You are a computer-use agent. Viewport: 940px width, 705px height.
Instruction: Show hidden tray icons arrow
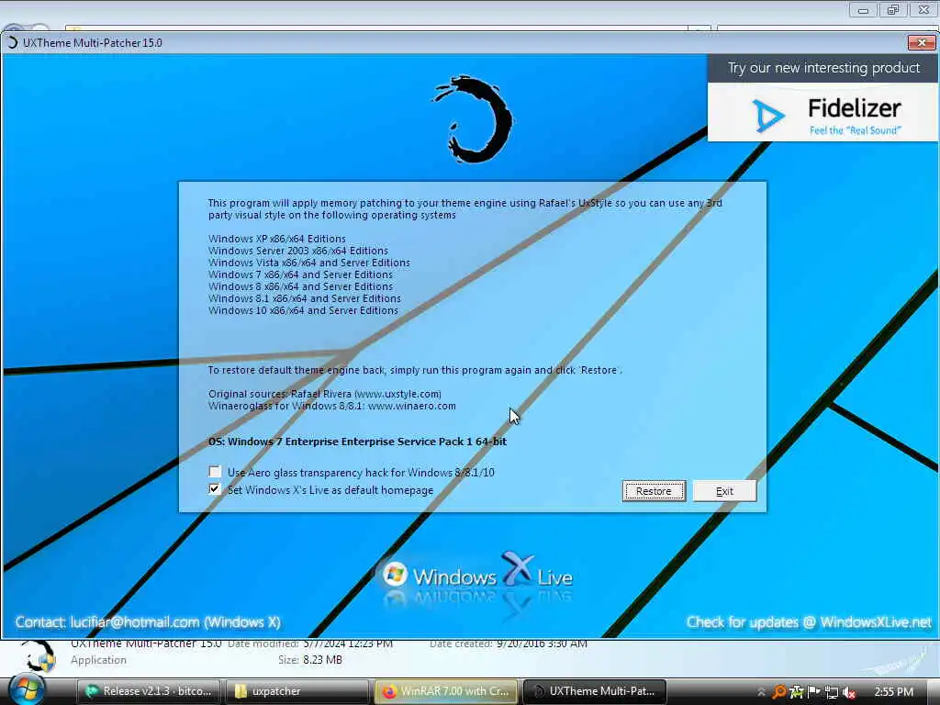point(761,692)
